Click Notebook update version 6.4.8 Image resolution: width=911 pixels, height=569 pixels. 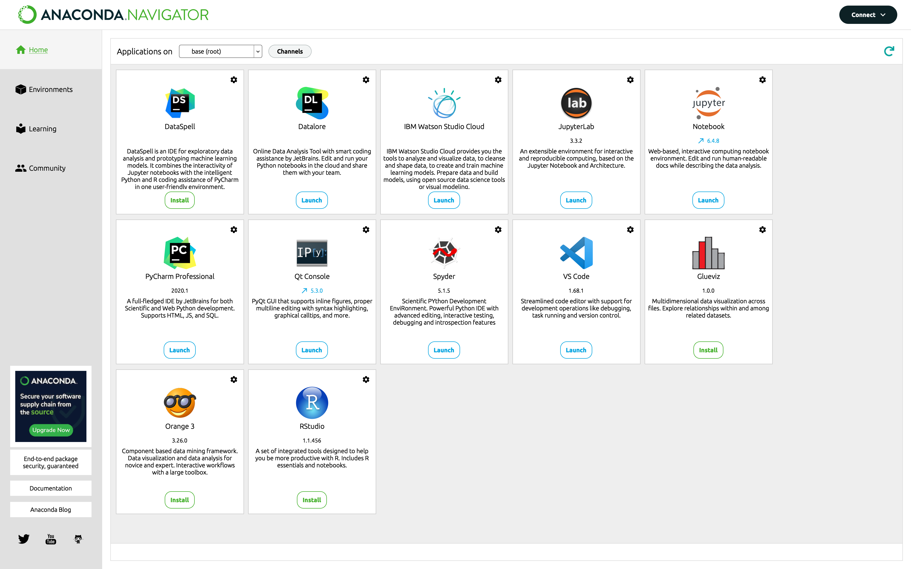pyautogui.click(x=708, y=141)
